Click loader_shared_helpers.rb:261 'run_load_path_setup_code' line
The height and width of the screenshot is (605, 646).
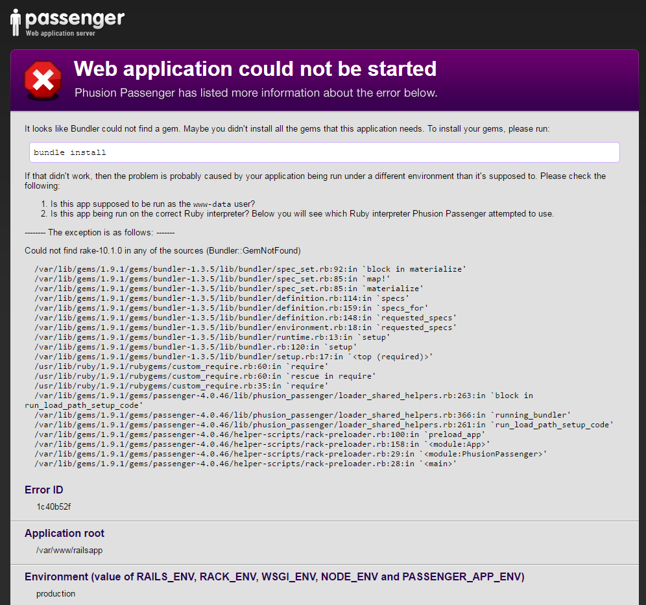point(324,425)
